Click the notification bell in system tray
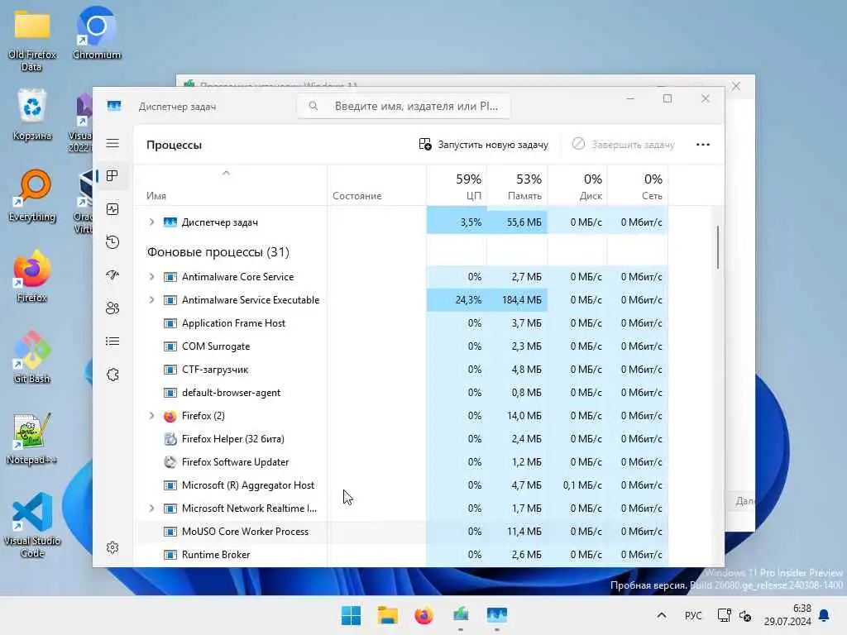847x635 pixels. [825, 615]
